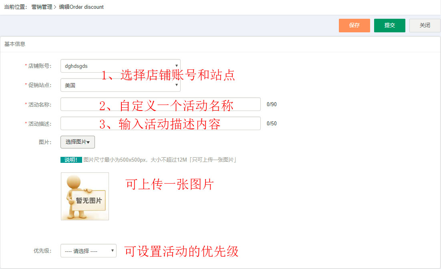Click the 0/50 character counter
Screen dimensions: 441x269
272,123
